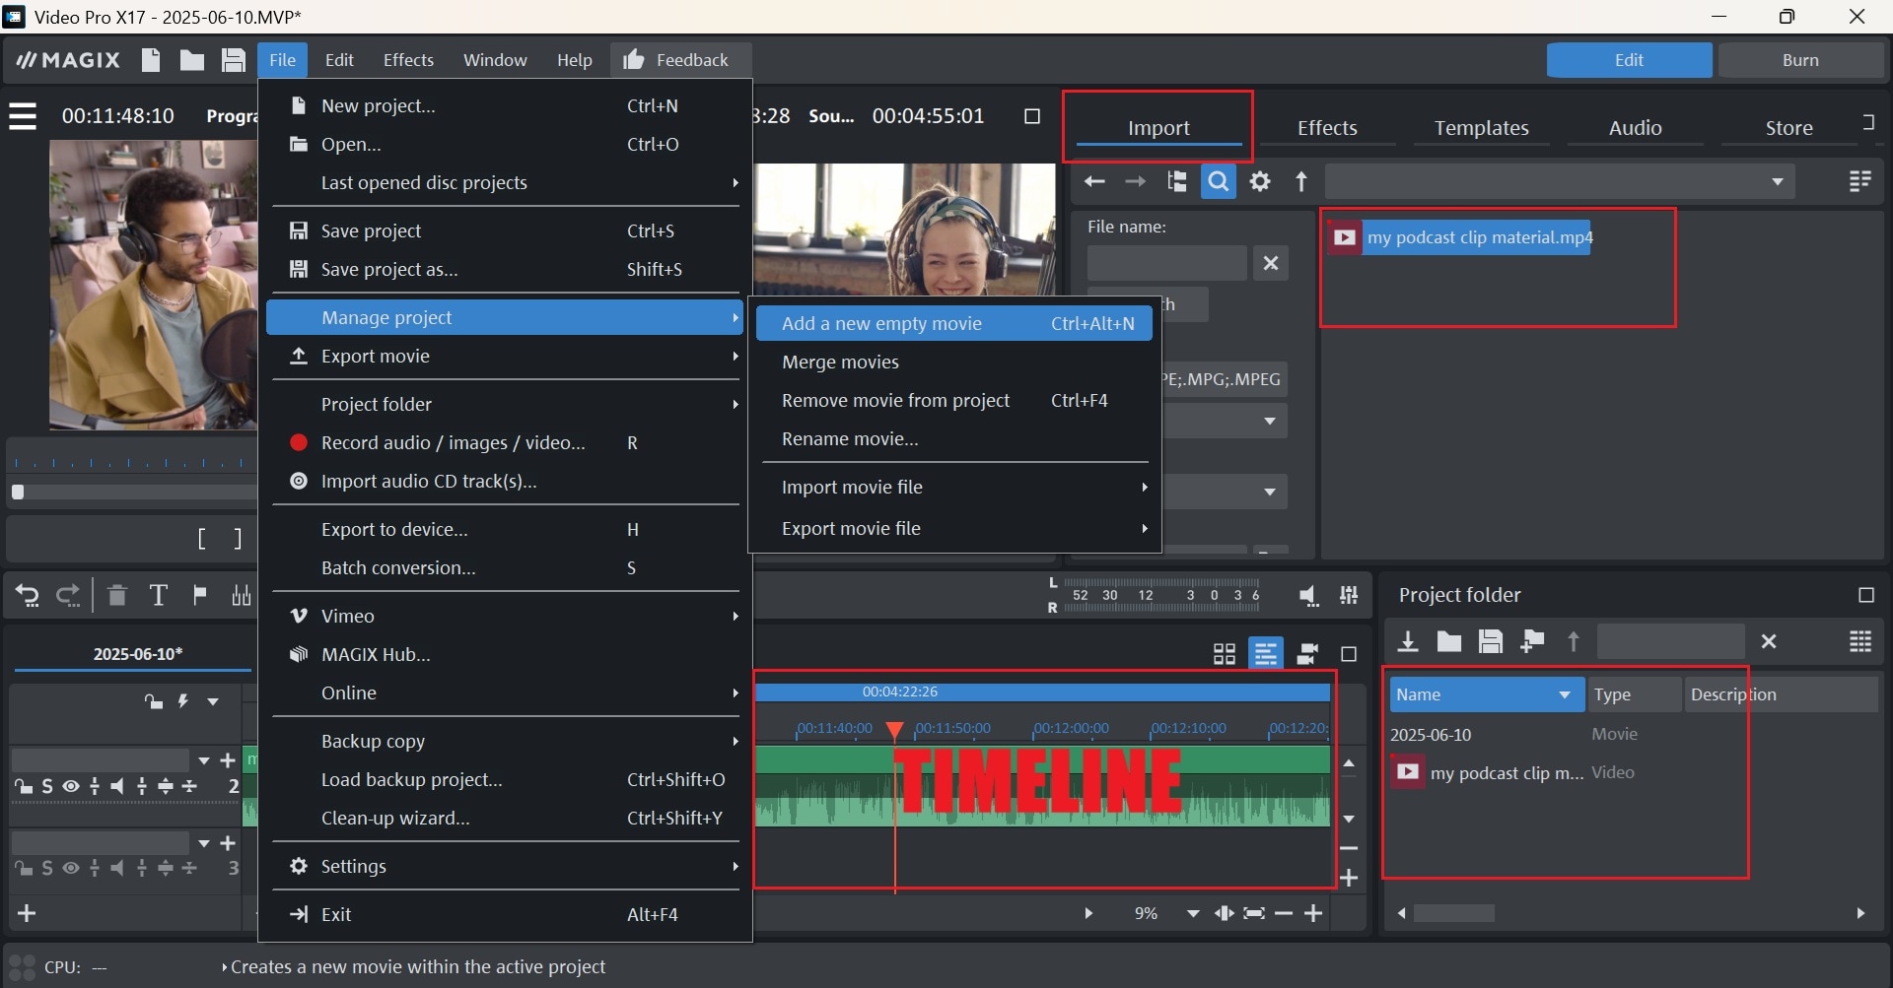Click the Project folder horizontal scrollbar
1893x988 pixels.
coord(1454,913)
